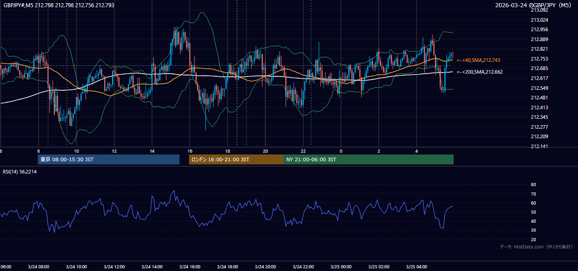
Task: Click the RSI(14) 56.2214 indicator label
Action: tap(20, 172)
